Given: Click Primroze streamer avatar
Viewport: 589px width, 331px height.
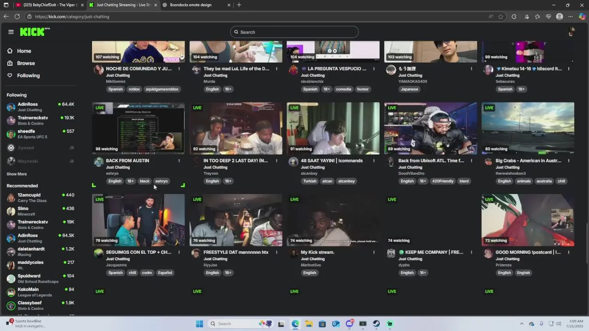Looking at the screenshot, I should coord(488,253).
